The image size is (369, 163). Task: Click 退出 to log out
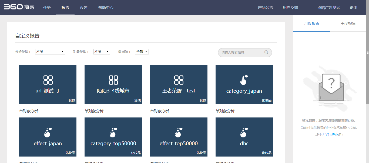[353, 8]
